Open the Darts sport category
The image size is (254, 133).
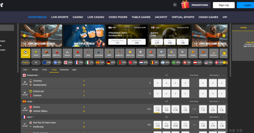(x=88, y=53)
